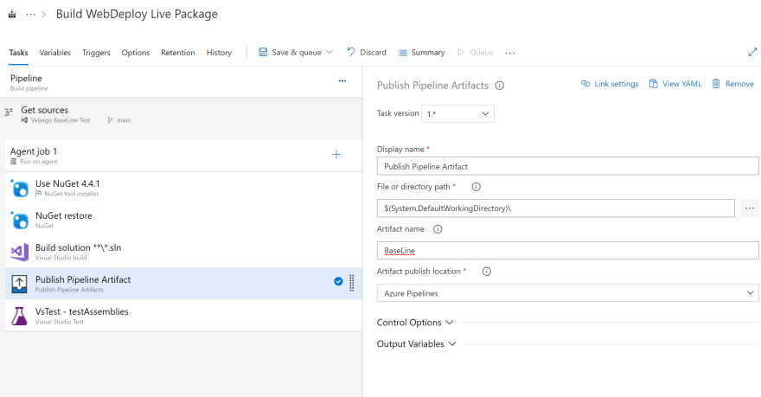Viewport: 761px width, 397px height.
Task: Browse for path with the ellipsis button
Action: (750, 208)
